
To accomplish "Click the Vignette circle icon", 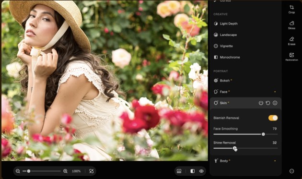I will [216, 46].
